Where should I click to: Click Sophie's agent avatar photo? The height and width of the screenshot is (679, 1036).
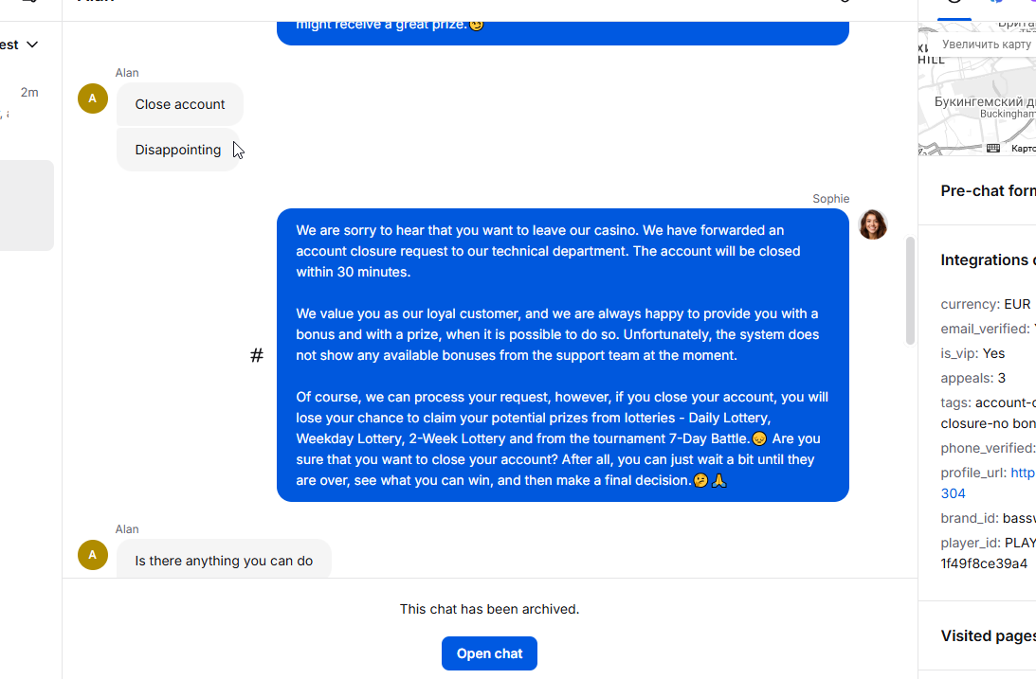(x=872, y=224)
